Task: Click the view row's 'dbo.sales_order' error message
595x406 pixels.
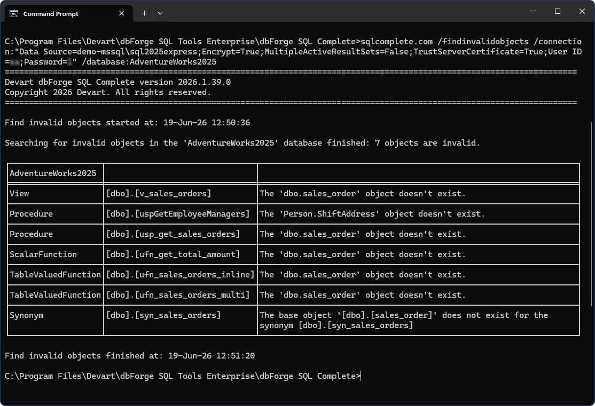Action: pyautogui.click(x=362, y=194)
